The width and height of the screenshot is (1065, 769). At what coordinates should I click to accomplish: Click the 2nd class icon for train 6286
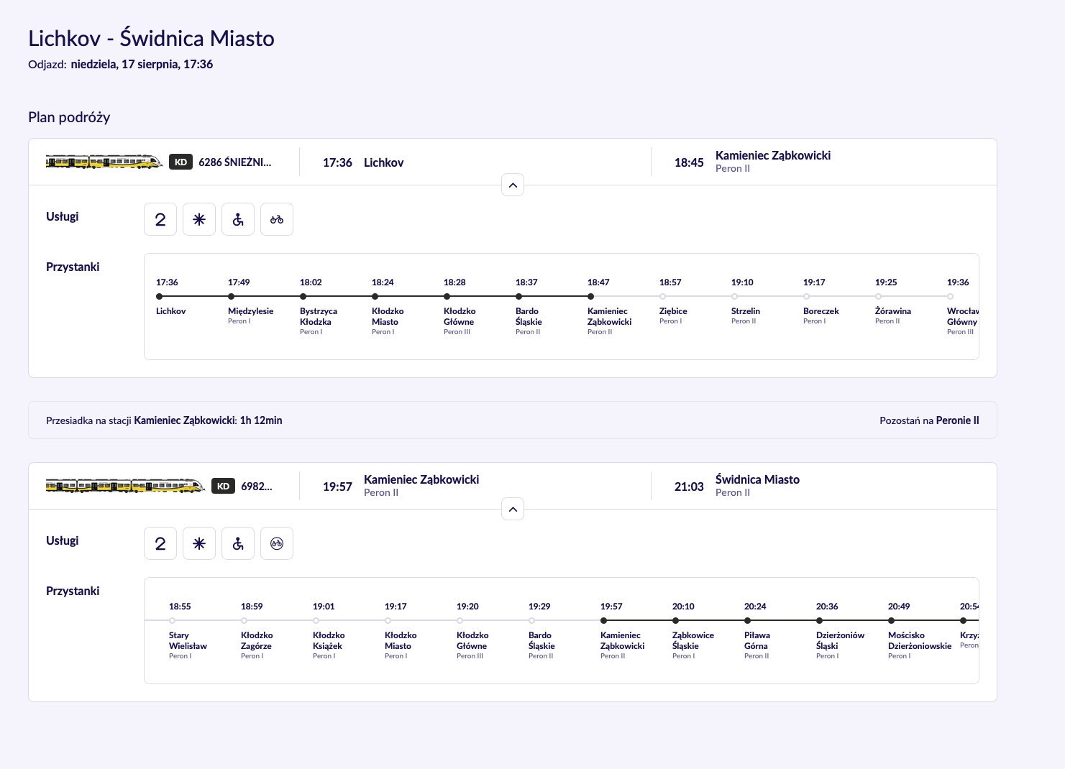click(x=160, y=219)
